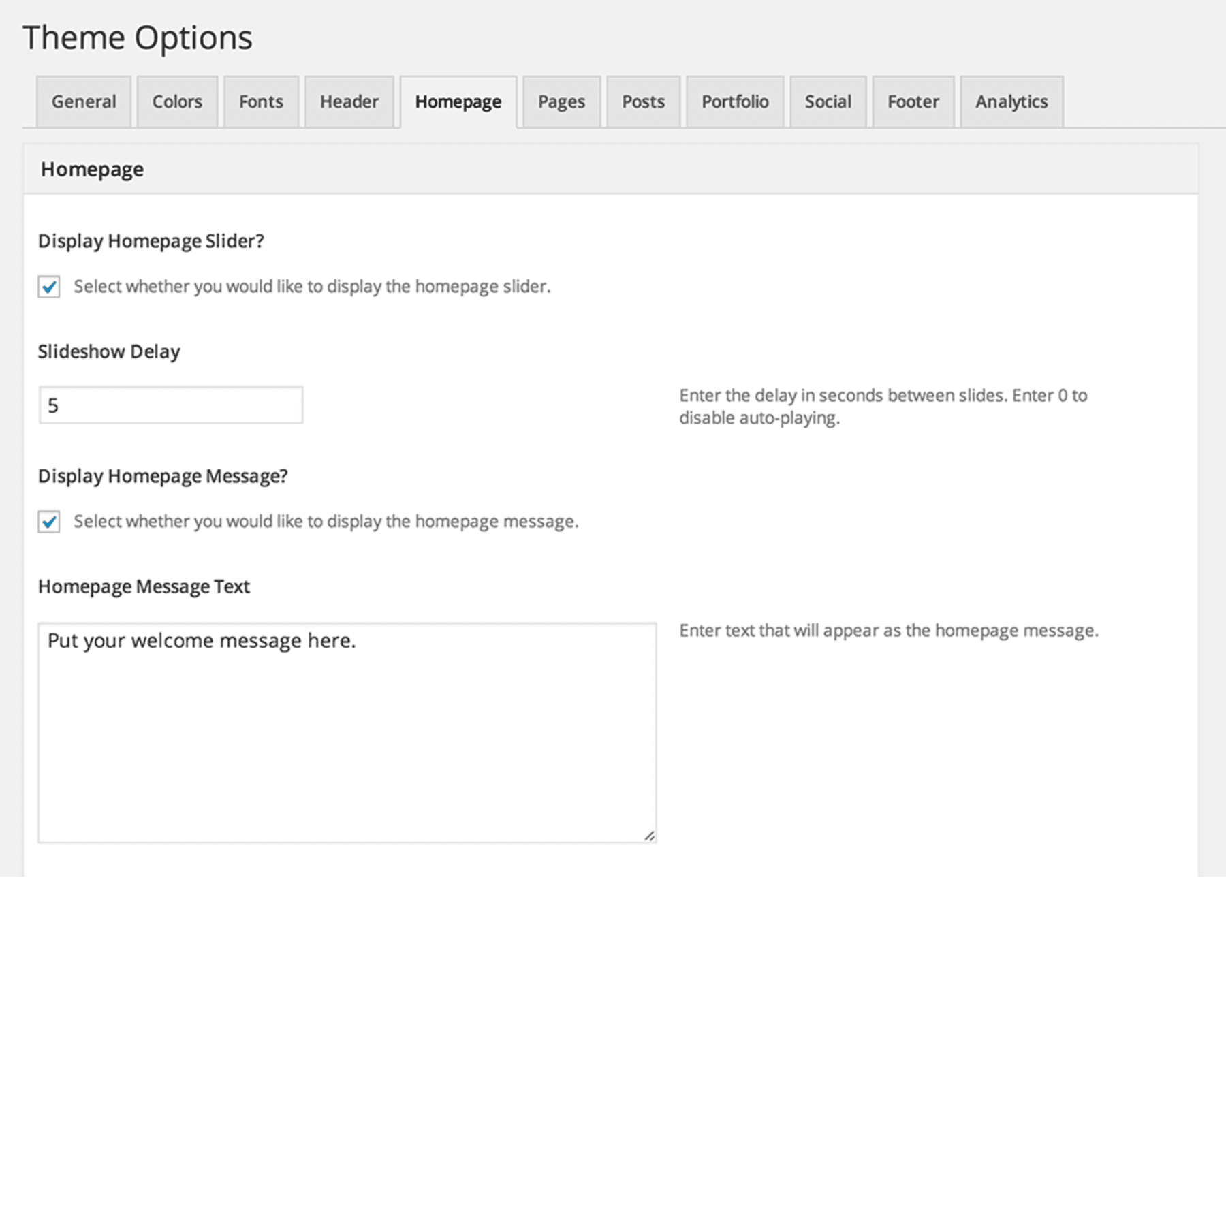The width and height of the screenshot is (1226, 1226).
Task: Click the 'Display Homepage Slider?' label
Action: pyautogui.click(x=151, y=241)
